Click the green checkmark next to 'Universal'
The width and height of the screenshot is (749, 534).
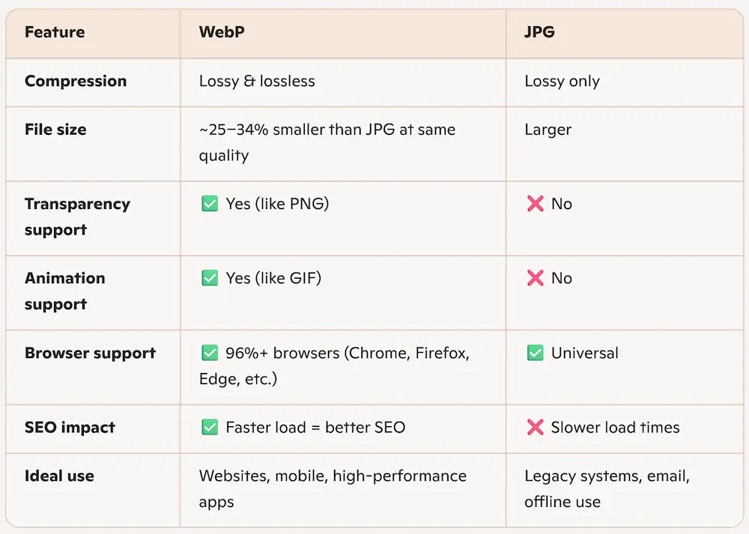(x=535, y=353)
